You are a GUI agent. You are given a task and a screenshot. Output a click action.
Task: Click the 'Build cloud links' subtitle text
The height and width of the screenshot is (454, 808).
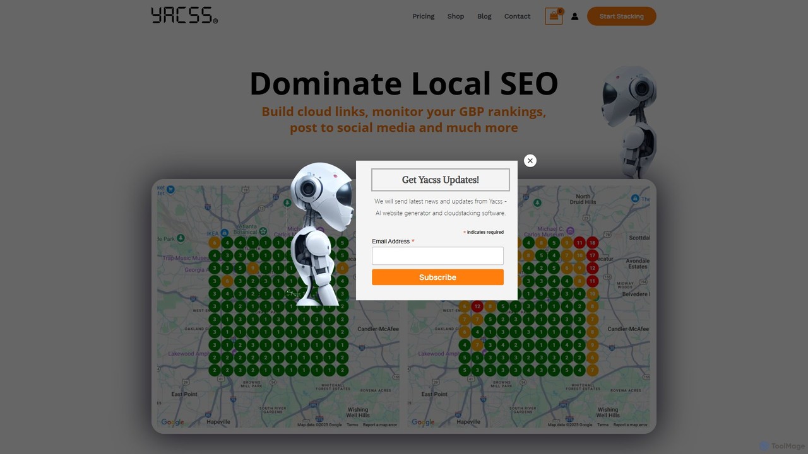click(x=404, y=120)
